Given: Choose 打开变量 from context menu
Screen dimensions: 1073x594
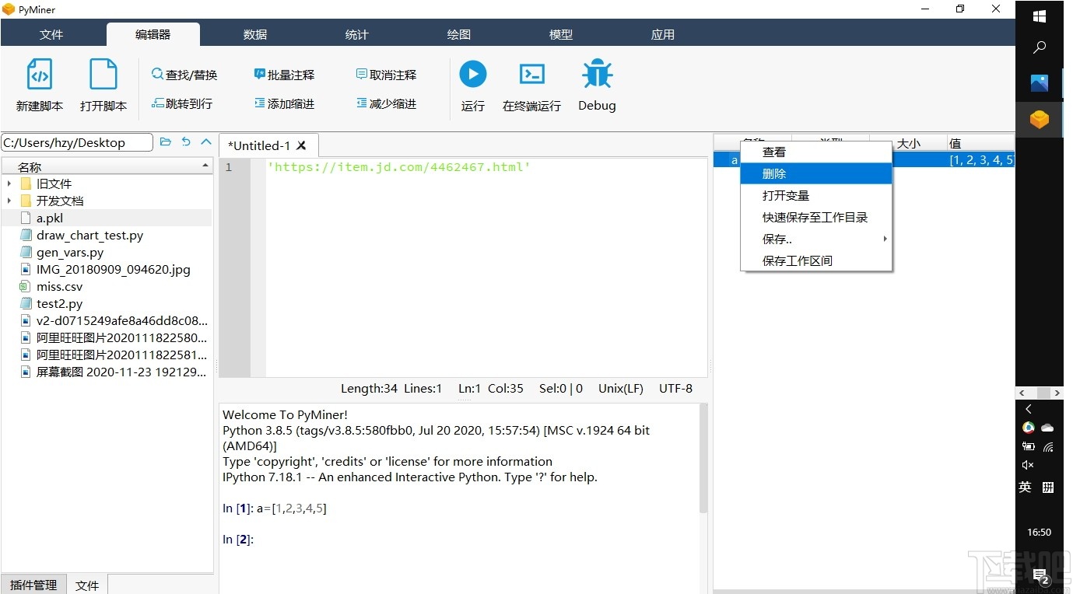Looking at the screenshot, I should [x=786, y=195].
